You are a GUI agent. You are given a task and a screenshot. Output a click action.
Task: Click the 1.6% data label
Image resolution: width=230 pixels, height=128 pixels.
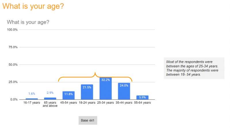[x=32, y=94]
